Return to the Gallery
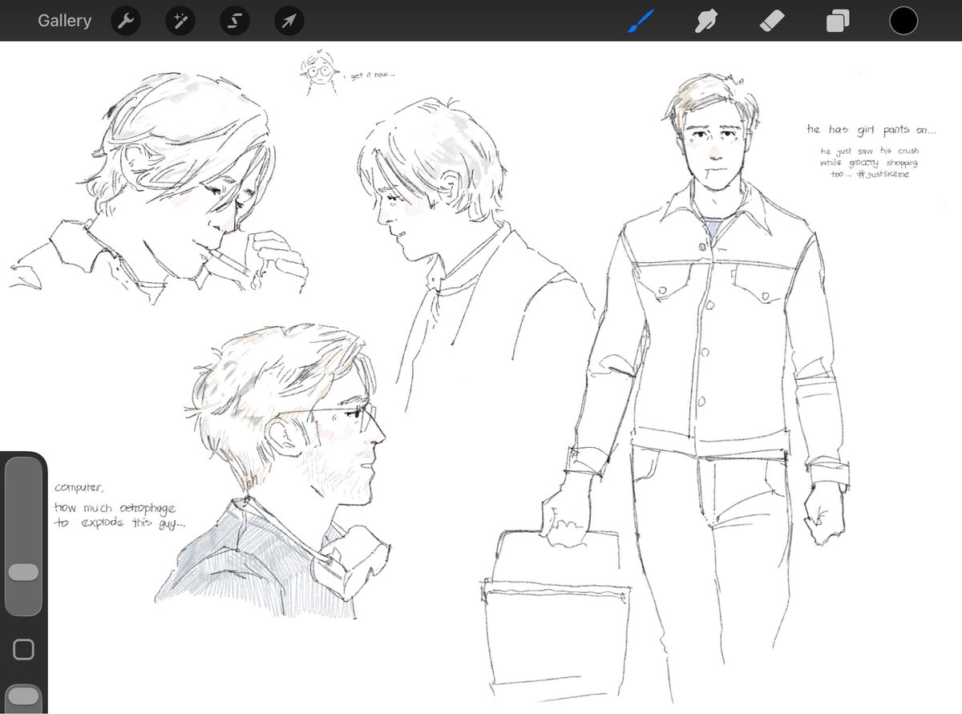 (x=64, y=21)
